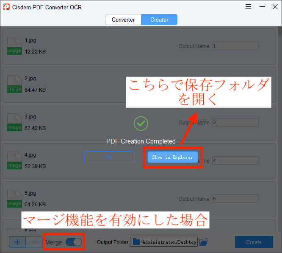The height and width of the screenshot is (253, 282).
Task: Click the folder icon in output path field
Action: coord(136,242)
